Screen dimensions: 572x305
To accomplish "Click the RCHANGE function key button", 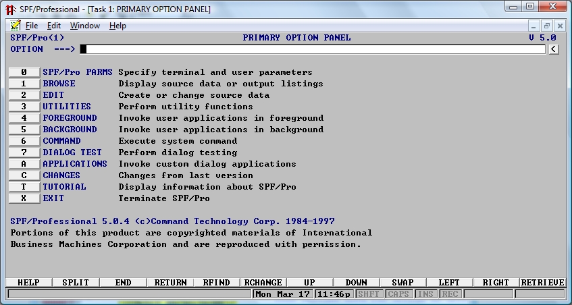I will [263, 283].
